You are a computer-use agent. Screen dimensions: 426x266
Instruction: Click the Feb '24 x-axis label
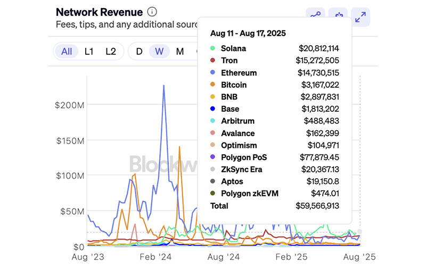pyautogui.click(x=155, y=257)
